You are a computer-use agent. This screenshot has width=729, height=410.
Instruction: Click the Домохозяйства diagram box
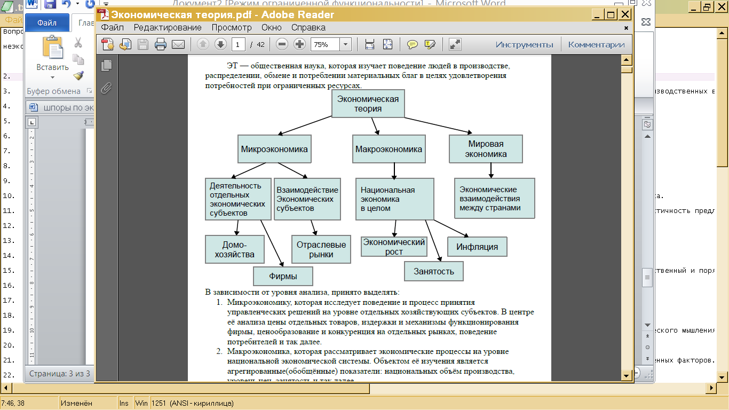point(235,249)
